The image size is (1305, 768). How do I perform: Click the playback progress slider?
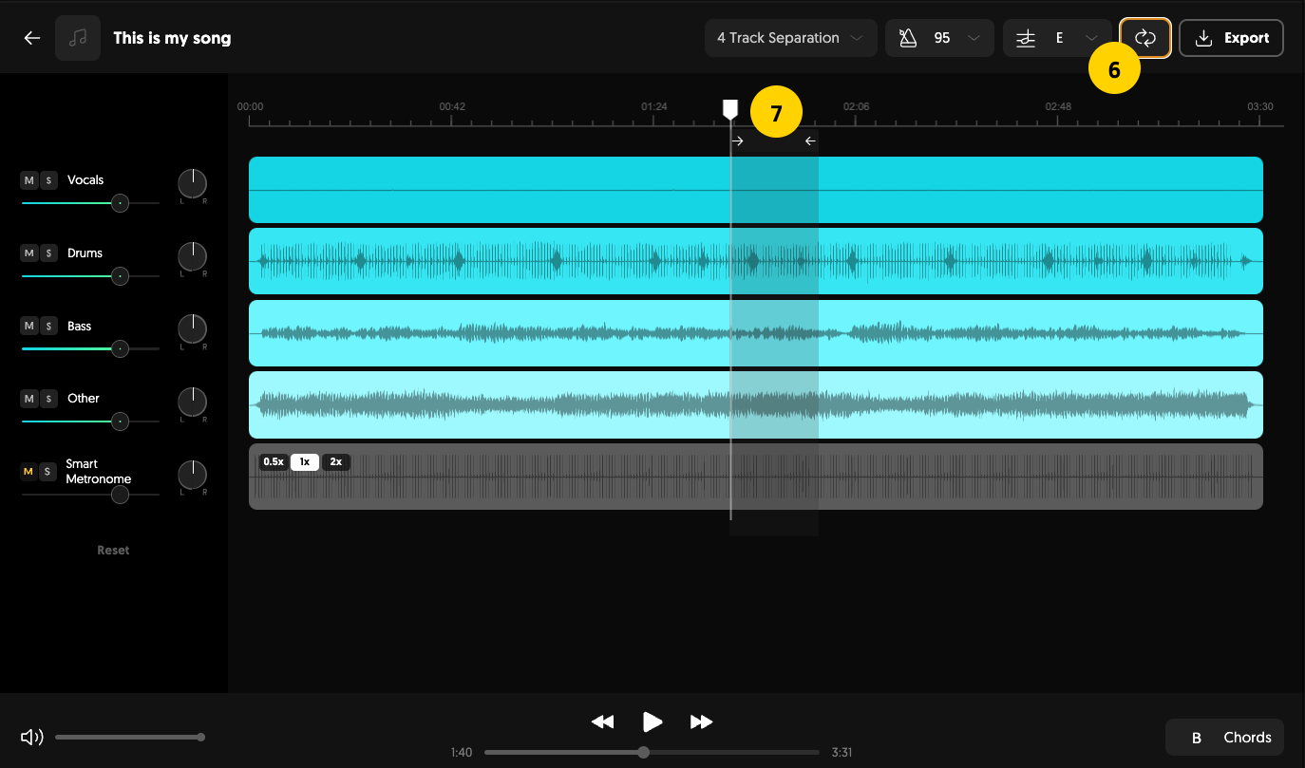coord(652,753)
